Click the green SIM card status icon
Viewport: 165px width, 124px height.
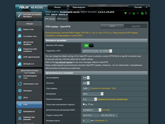[x=142, y=13]
